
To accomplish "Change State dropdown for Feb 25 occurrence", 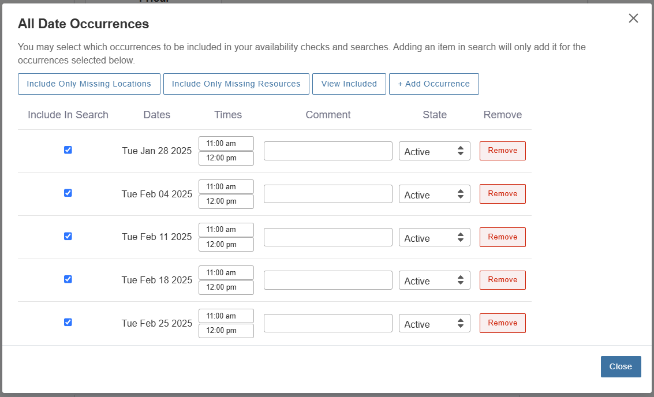I will pyautogui.click(x=434, y=324).
